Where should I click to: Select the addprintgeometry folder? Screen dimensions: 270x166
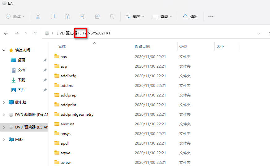(x=77, y=114)
